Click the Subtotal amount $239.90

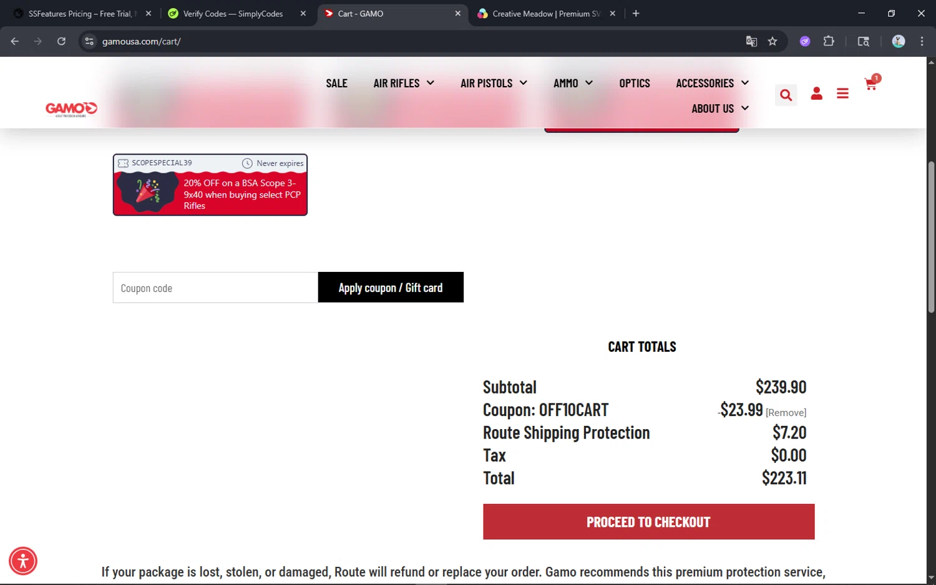click(781, 387)
